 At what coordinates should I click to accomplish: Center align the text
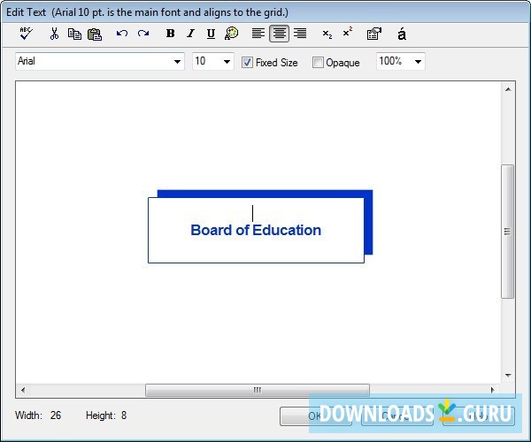pos(279,34)
